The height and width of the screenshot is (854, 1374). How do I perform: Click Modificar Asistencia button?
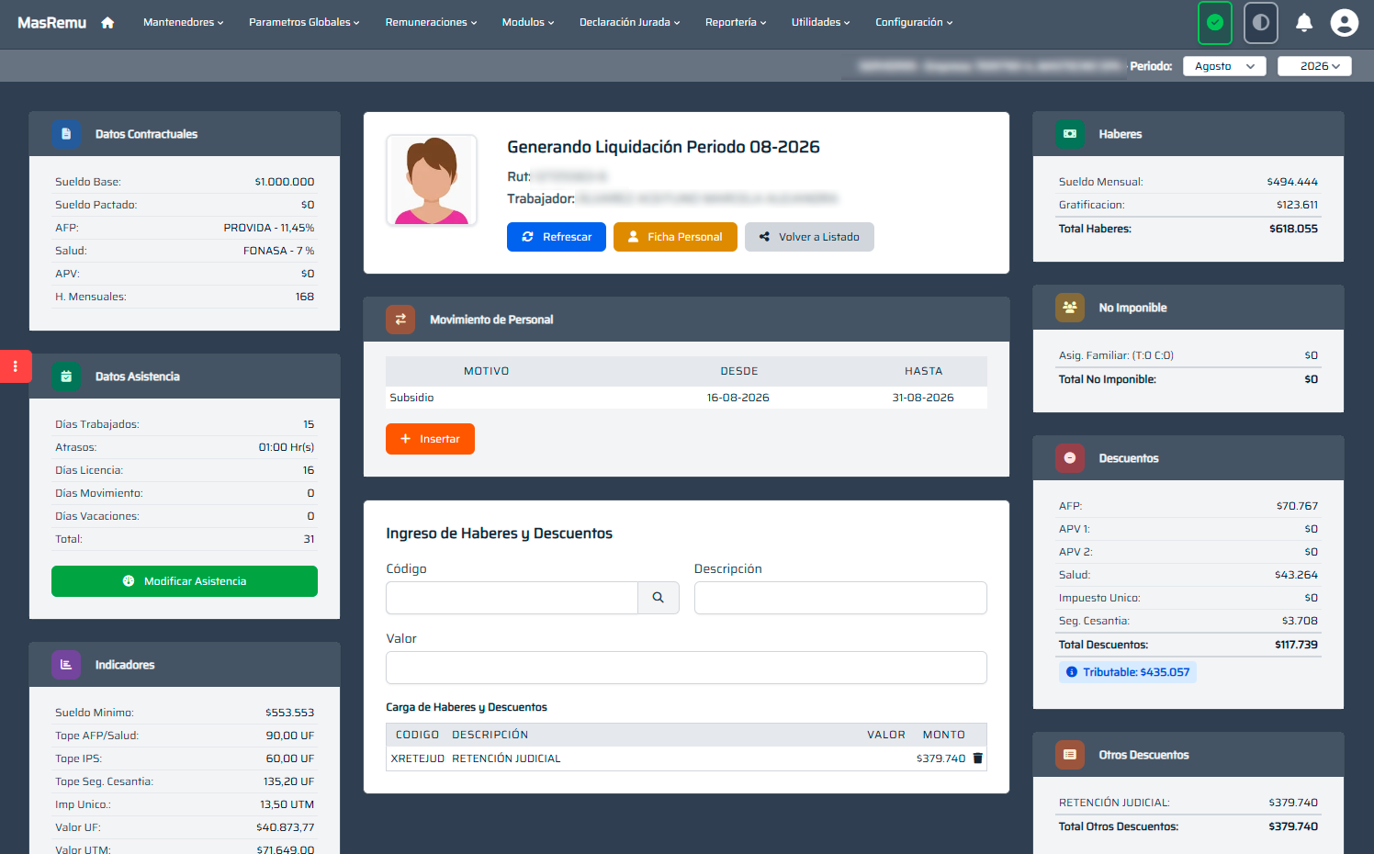click(185, 581)
